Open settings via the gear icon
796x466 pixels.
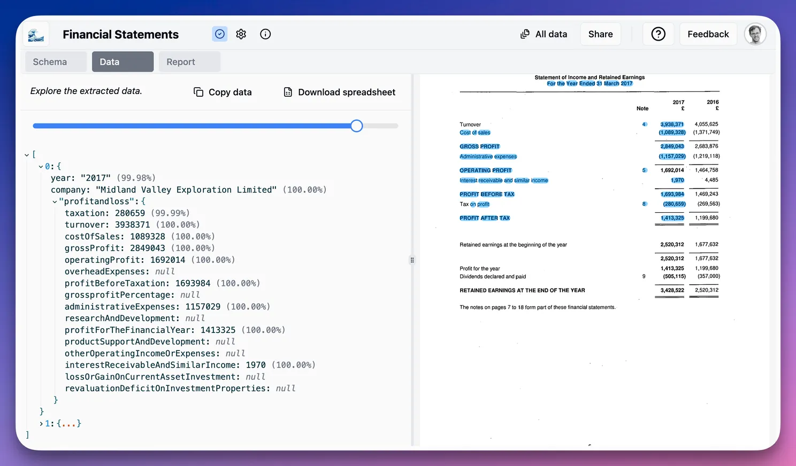tap(241, 34)
